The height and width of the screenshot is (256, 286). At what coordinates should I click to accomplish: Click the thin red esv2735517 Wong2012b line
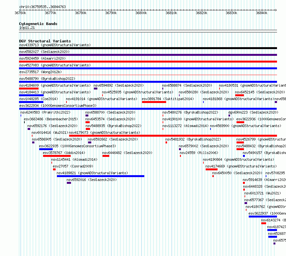pos(148,75)
